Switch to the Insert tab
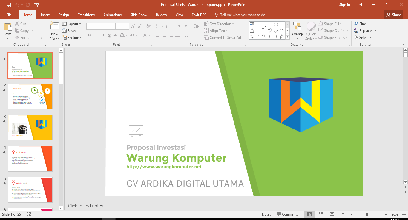The image size is (408, 220). point(45,15)
